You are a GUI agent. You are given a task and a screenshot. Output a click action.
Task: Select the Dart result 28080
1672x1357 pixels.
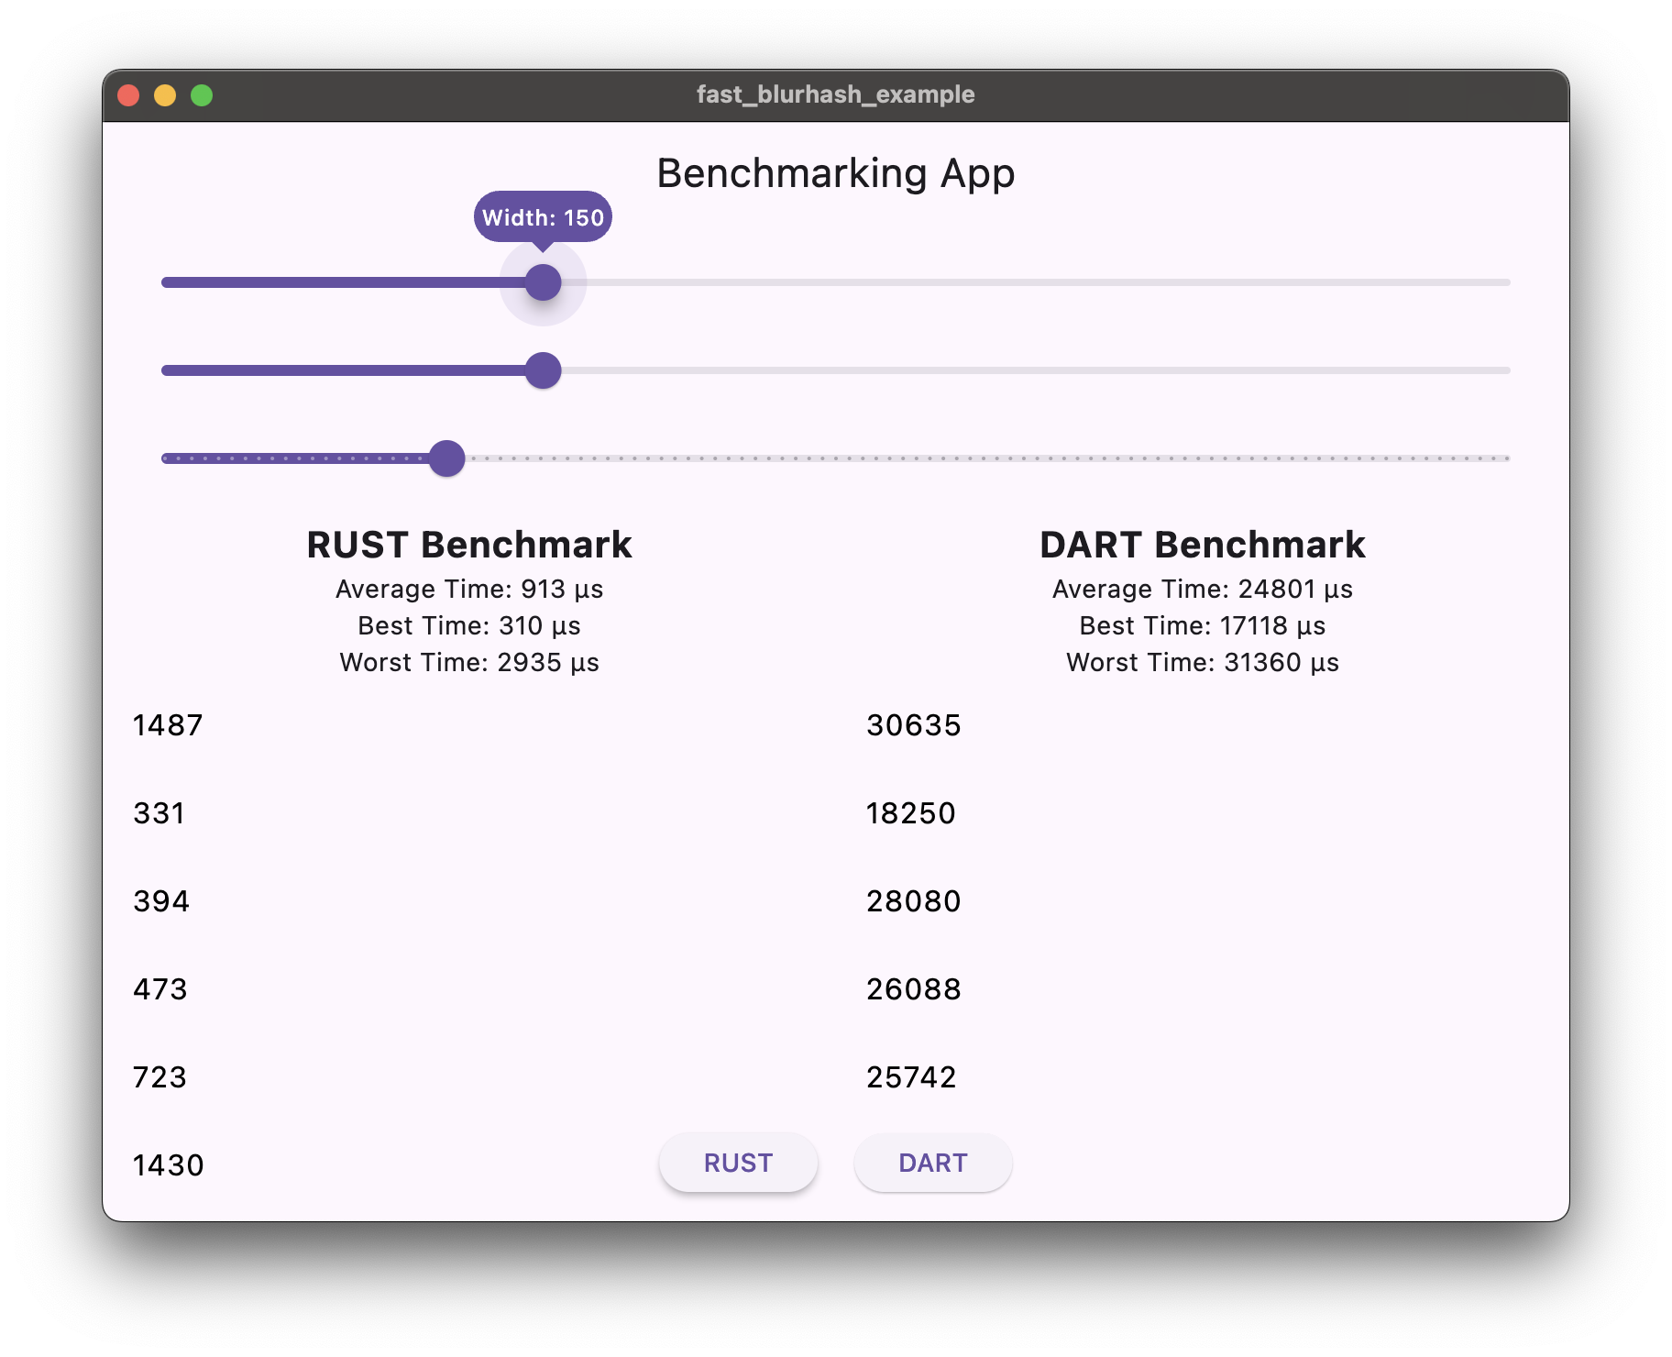(914, 901)
